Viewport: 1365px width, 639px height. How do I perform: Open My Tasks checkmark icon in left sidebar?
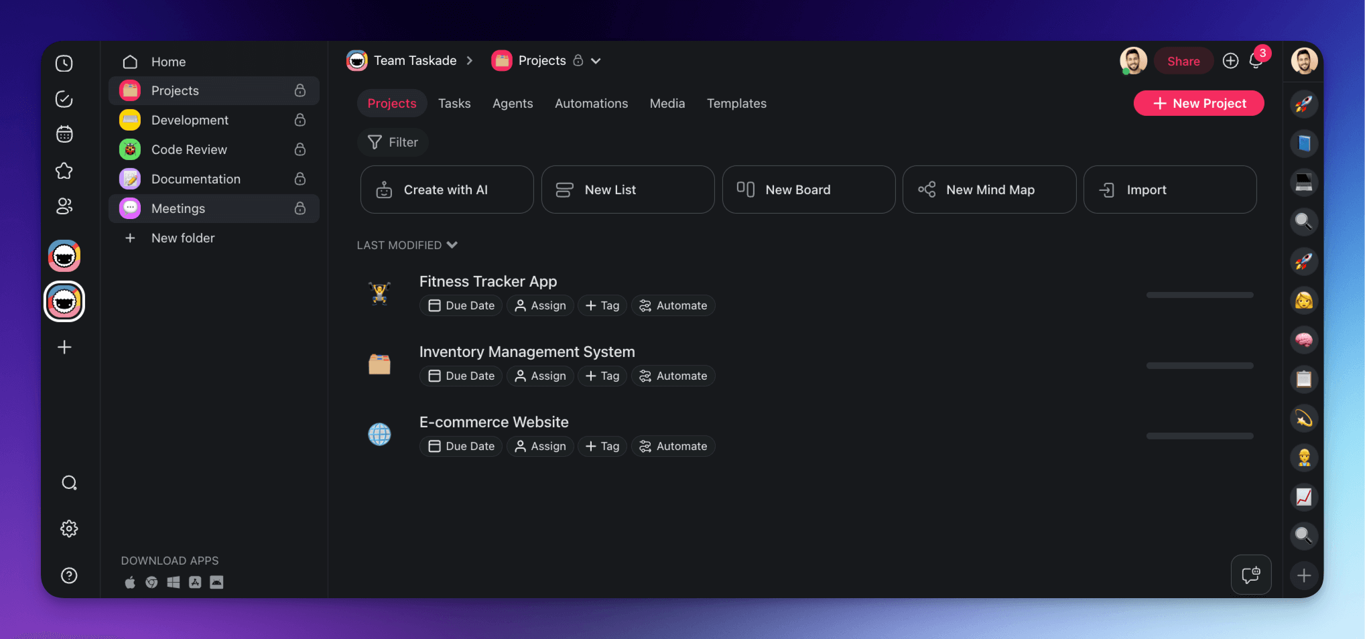point(64,98)
